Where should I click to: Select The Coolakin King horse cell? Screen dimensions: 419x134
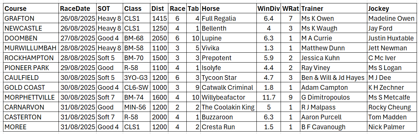point(228,107)
